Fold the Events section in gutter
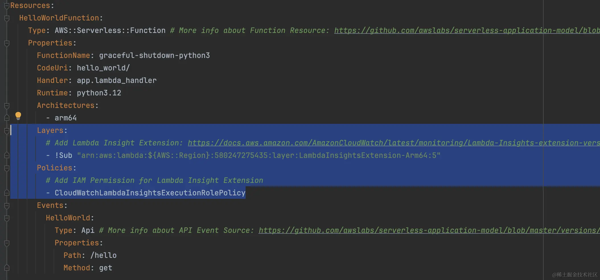Image resolution: width=600 pixels, height=280 pixels. click(x=7, y=206)
